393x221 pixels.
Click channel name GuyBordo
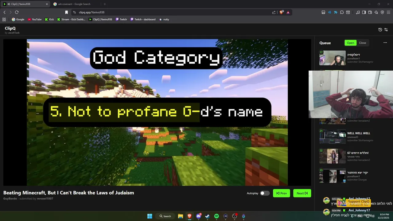10,199
